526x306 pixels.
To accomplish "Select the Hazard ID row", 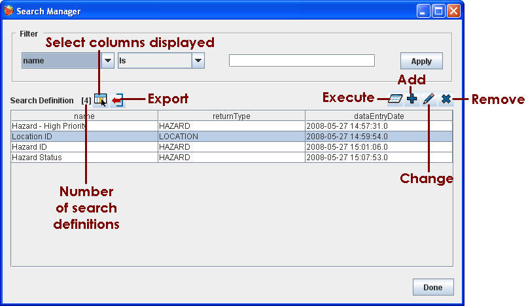I will [84, 146].
